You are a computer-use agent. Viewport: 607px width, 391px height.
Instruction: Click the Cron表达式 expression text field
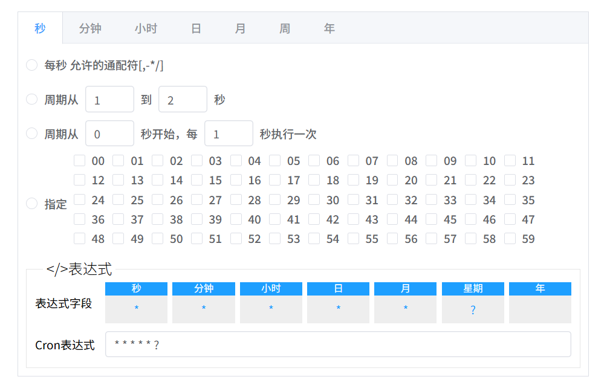339,344
